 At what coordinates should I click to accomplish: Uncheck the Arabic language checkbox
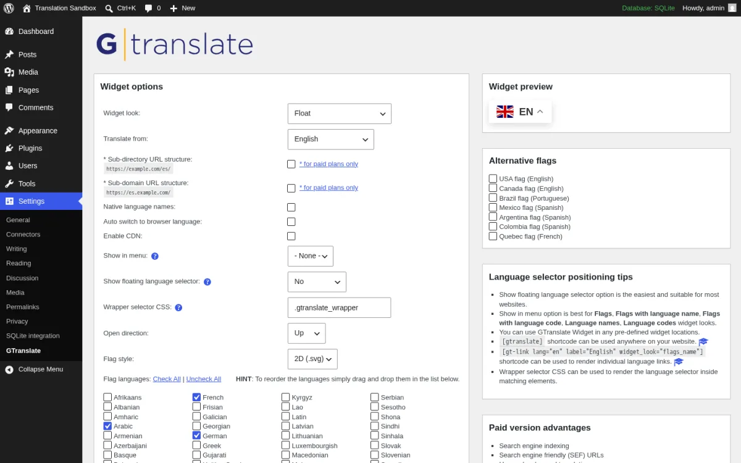[107, 426]
